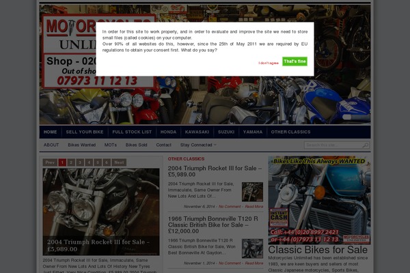
Task: Advance the slider with Next
Action: [x=119, y=162]
